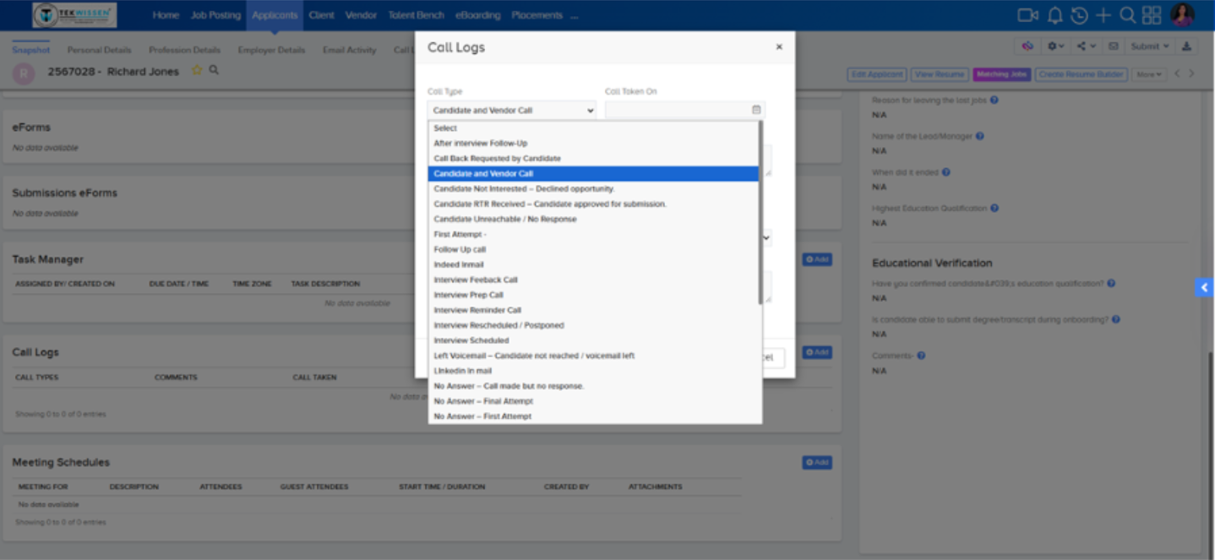The image size is (1215, 560).
Task: Click the video camera icon in header
Action: tap(1027, 15)
